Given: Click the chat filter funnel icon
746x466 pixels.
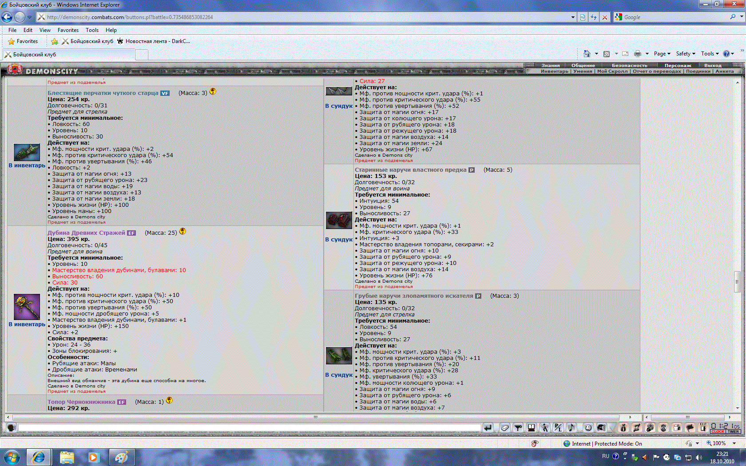Looking at the screenshot, I should pos(518,427).
